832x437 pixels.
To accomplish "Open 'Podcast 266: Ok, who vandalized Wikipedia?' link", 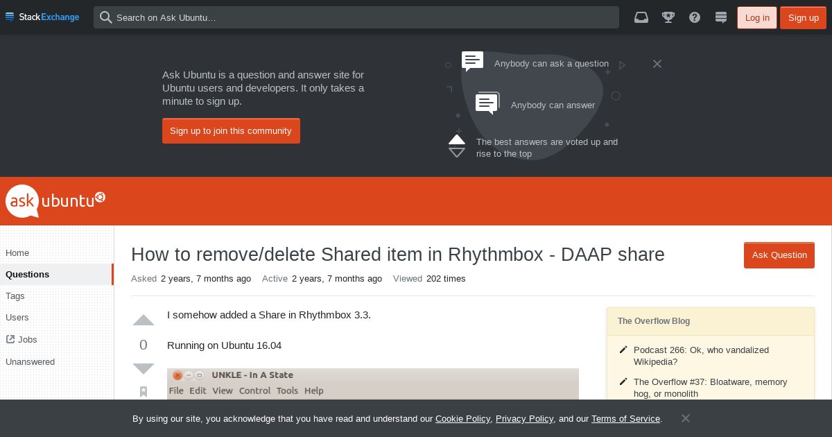I will pyautogui.click(x=701, y=356).
